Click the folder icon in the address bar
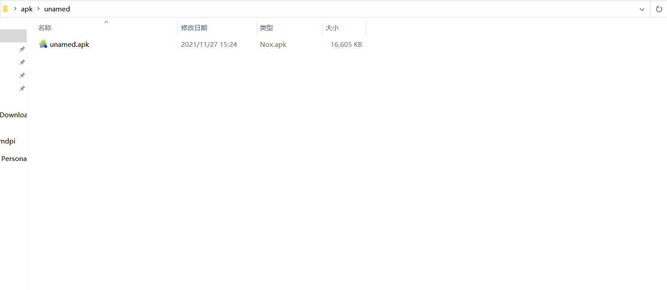This screenshot has width=667, height=290. pos(5,8)
